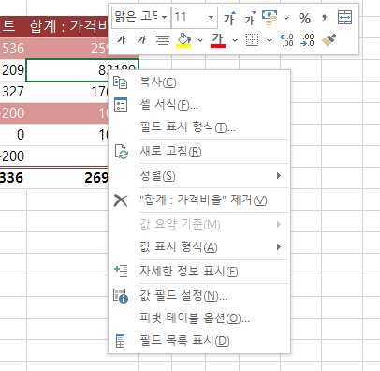The width and height of the screenshot is (380, 371).
Task: Choose 자세한 정보 표시(E)
Action: (x=199, y=272)
